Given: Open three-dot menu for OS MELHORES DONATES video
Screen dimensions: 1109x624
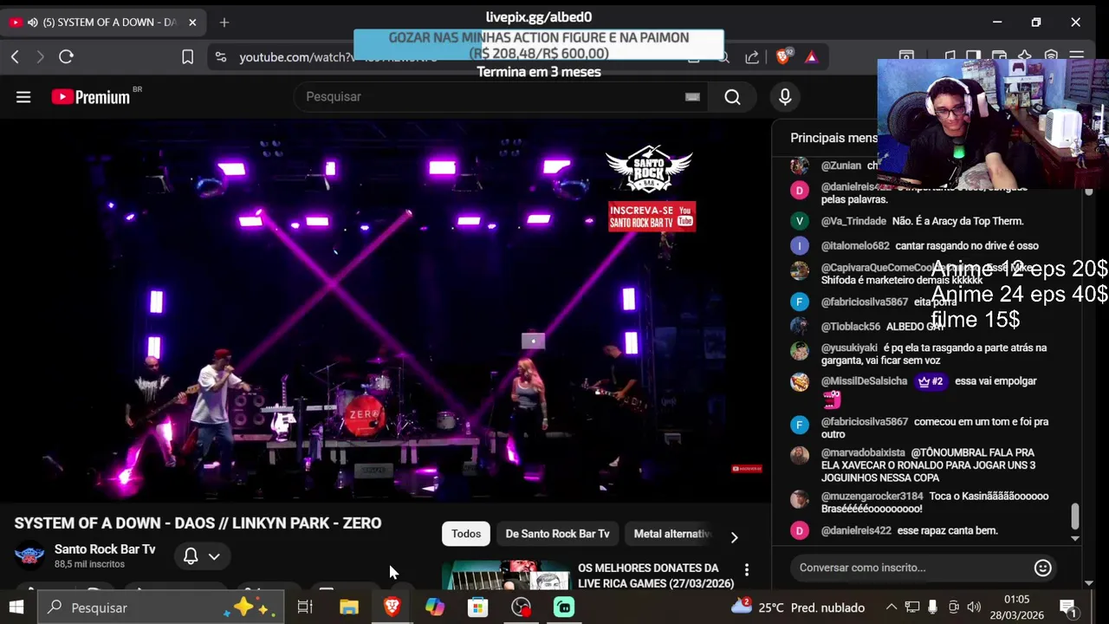Looking at the screenshot, I should pyautogui.click(x=747, y=570).
